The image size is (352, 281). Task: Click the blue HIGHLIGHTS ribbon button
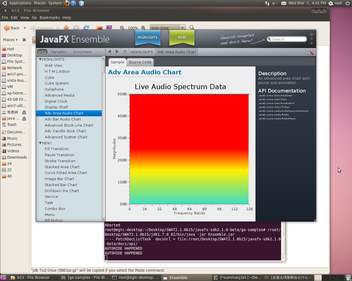[148, 37]
